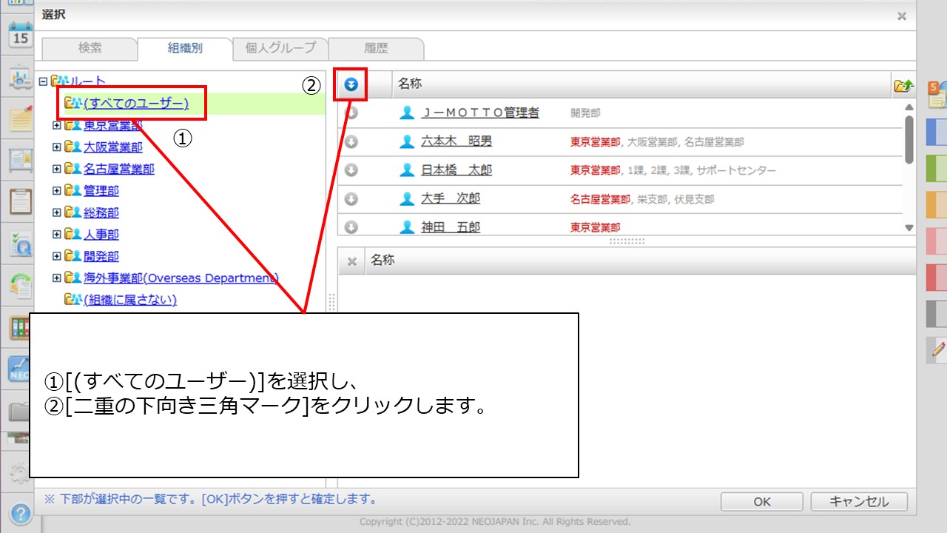947x533 pixels.
Task: Open the binders icon in left sidebar
Action: 20,328
